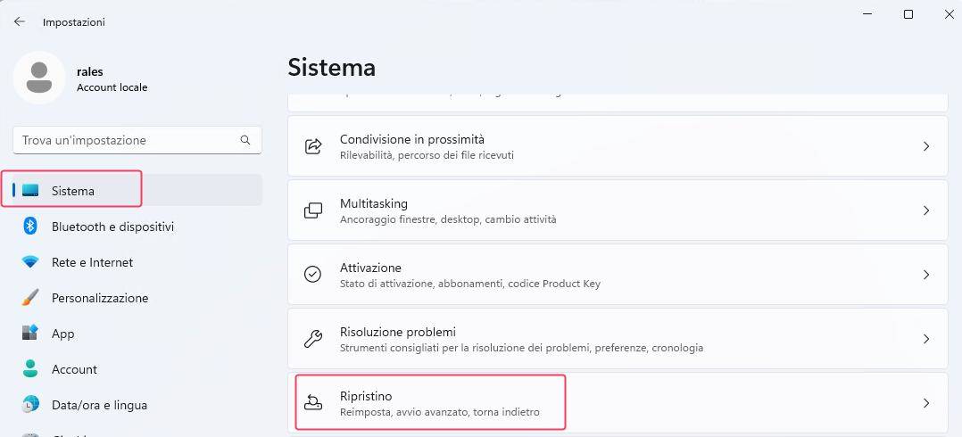This screenshot has width=962, height=437.
Task: Open Multitasking via its right chevron
Action: [926, 210]
